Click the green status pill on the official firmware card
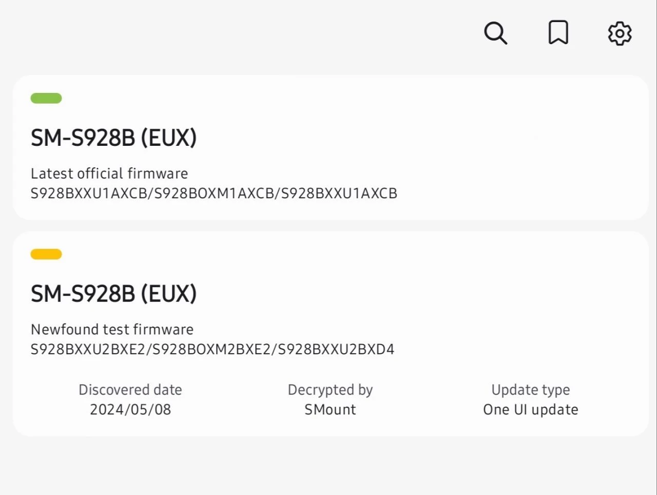 (46, 98)
